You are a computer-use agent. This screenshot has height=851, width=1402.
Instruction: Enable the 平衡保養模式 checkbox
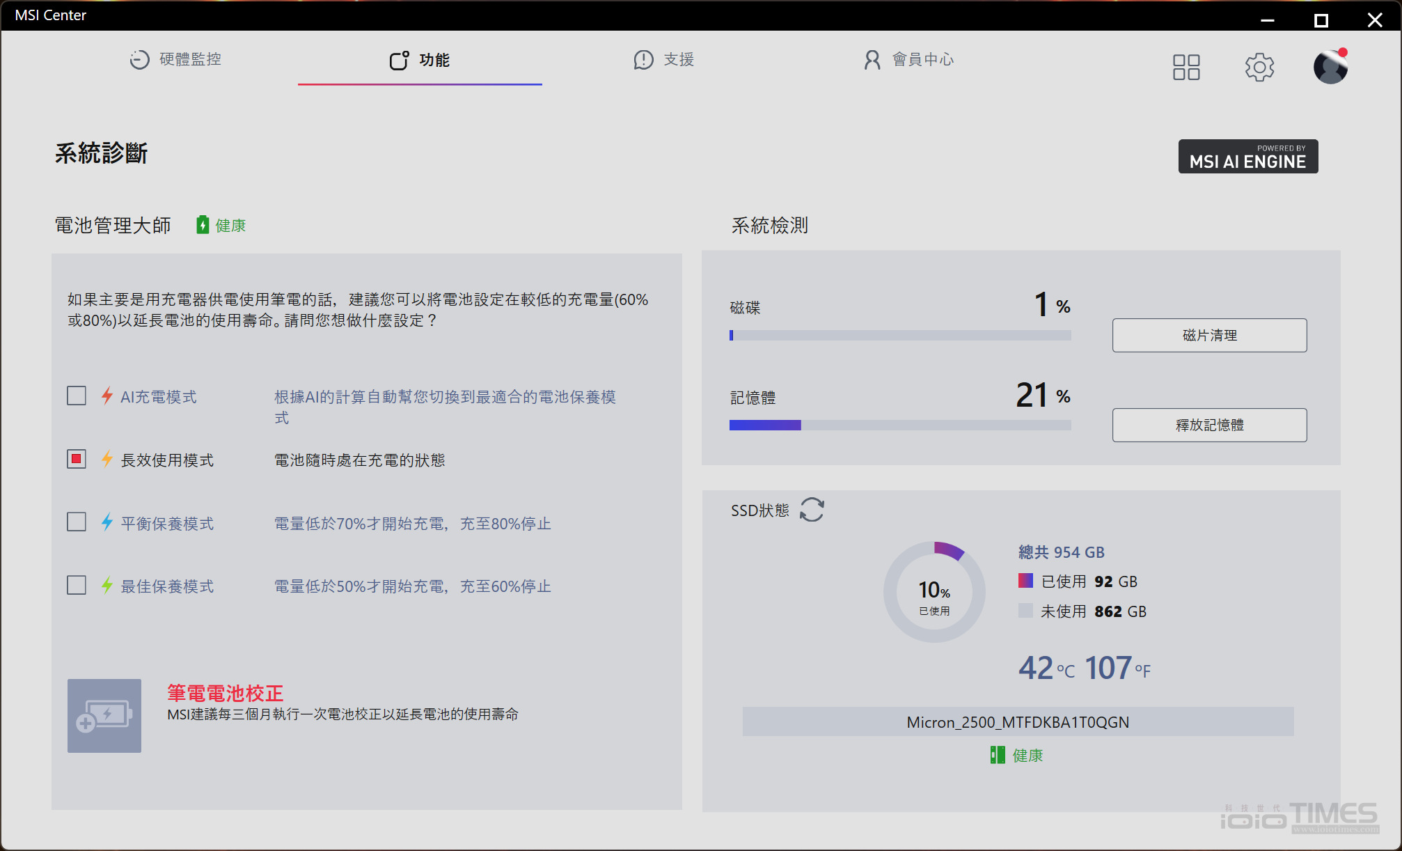77,522
